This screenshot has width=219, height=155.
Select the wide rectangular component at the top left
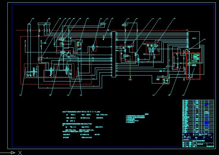[44, 24]
